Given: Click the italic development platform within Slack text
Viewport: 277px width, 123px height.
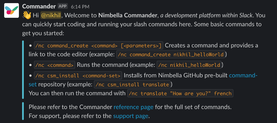Looking at the screenshot, I should [x=207, y=15].
